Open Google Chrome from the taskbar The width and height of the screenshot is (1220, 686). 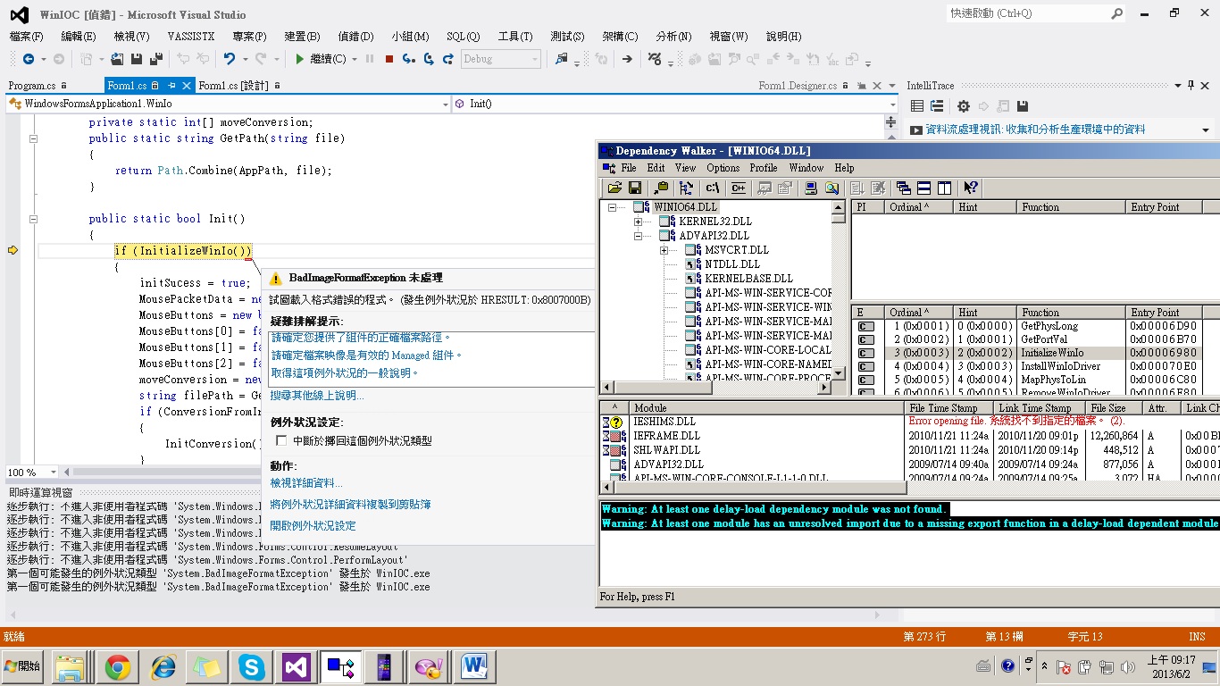(117, 667)
